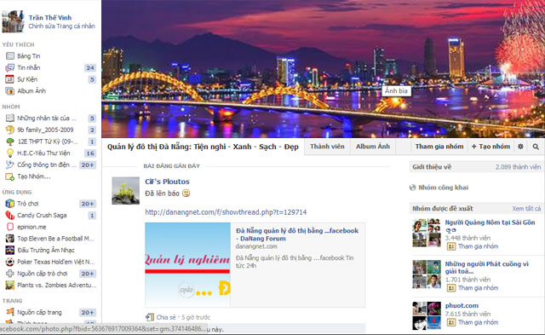This screenshot has height=335, width=545.
Task: Click Tham gia nhóm icon under phuot.com
Action: (450, 322)
